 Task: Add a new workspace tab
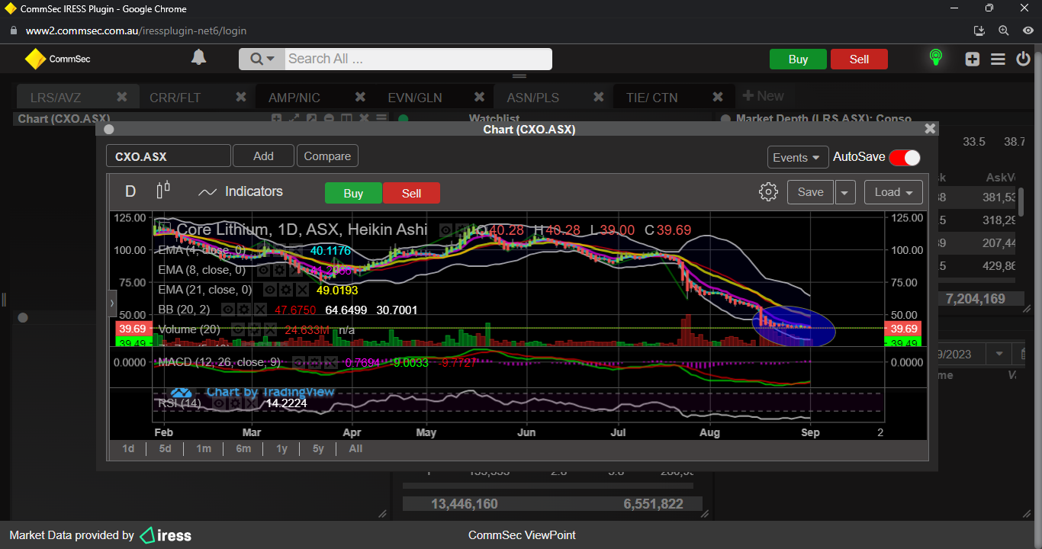click(763, 96)
